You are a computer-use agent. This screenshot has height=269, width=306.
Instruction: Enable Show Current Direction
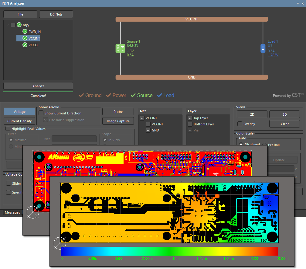[x=41, y=113]
